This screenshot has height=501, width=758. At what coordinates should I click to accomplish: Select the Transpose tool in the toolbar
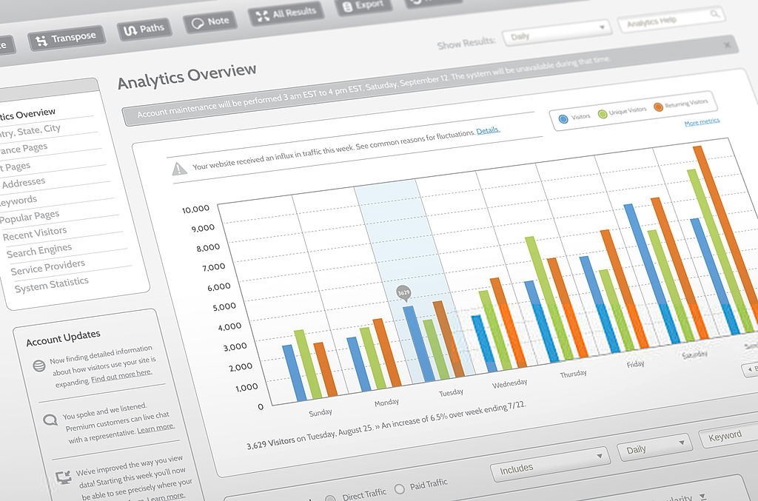(x=67, y=35)
